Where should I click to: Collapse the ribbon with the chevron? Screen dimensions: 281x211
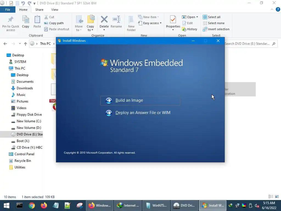coord(272,10)
